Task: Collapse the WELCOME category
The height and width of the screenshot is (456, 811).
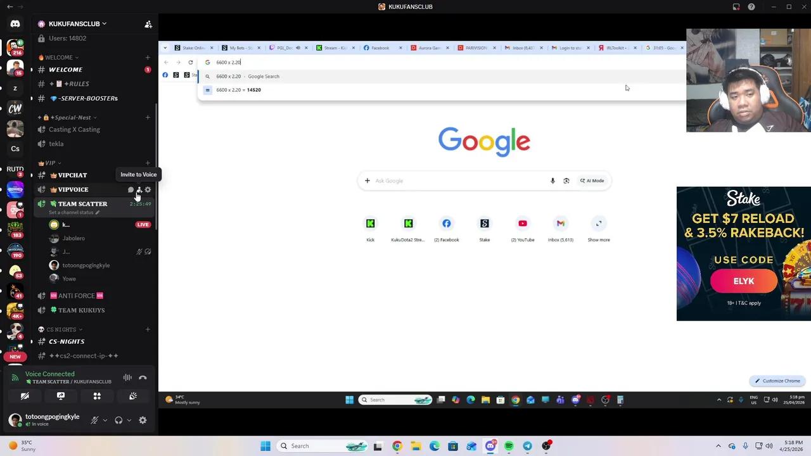Action: (58, 57)
